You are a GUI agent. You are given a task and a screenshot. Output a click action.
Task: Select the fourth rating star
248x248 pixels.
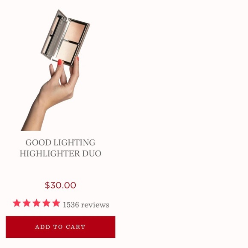46,203
